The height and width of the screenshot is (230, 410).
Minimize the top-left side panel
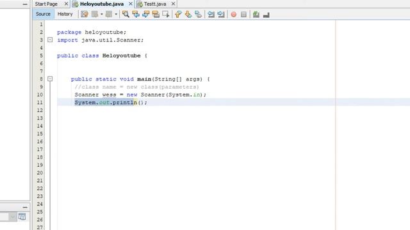(x=25, y=4)
